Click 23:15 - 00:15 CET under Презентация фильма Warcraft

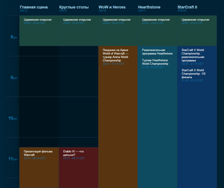[35, 158]
